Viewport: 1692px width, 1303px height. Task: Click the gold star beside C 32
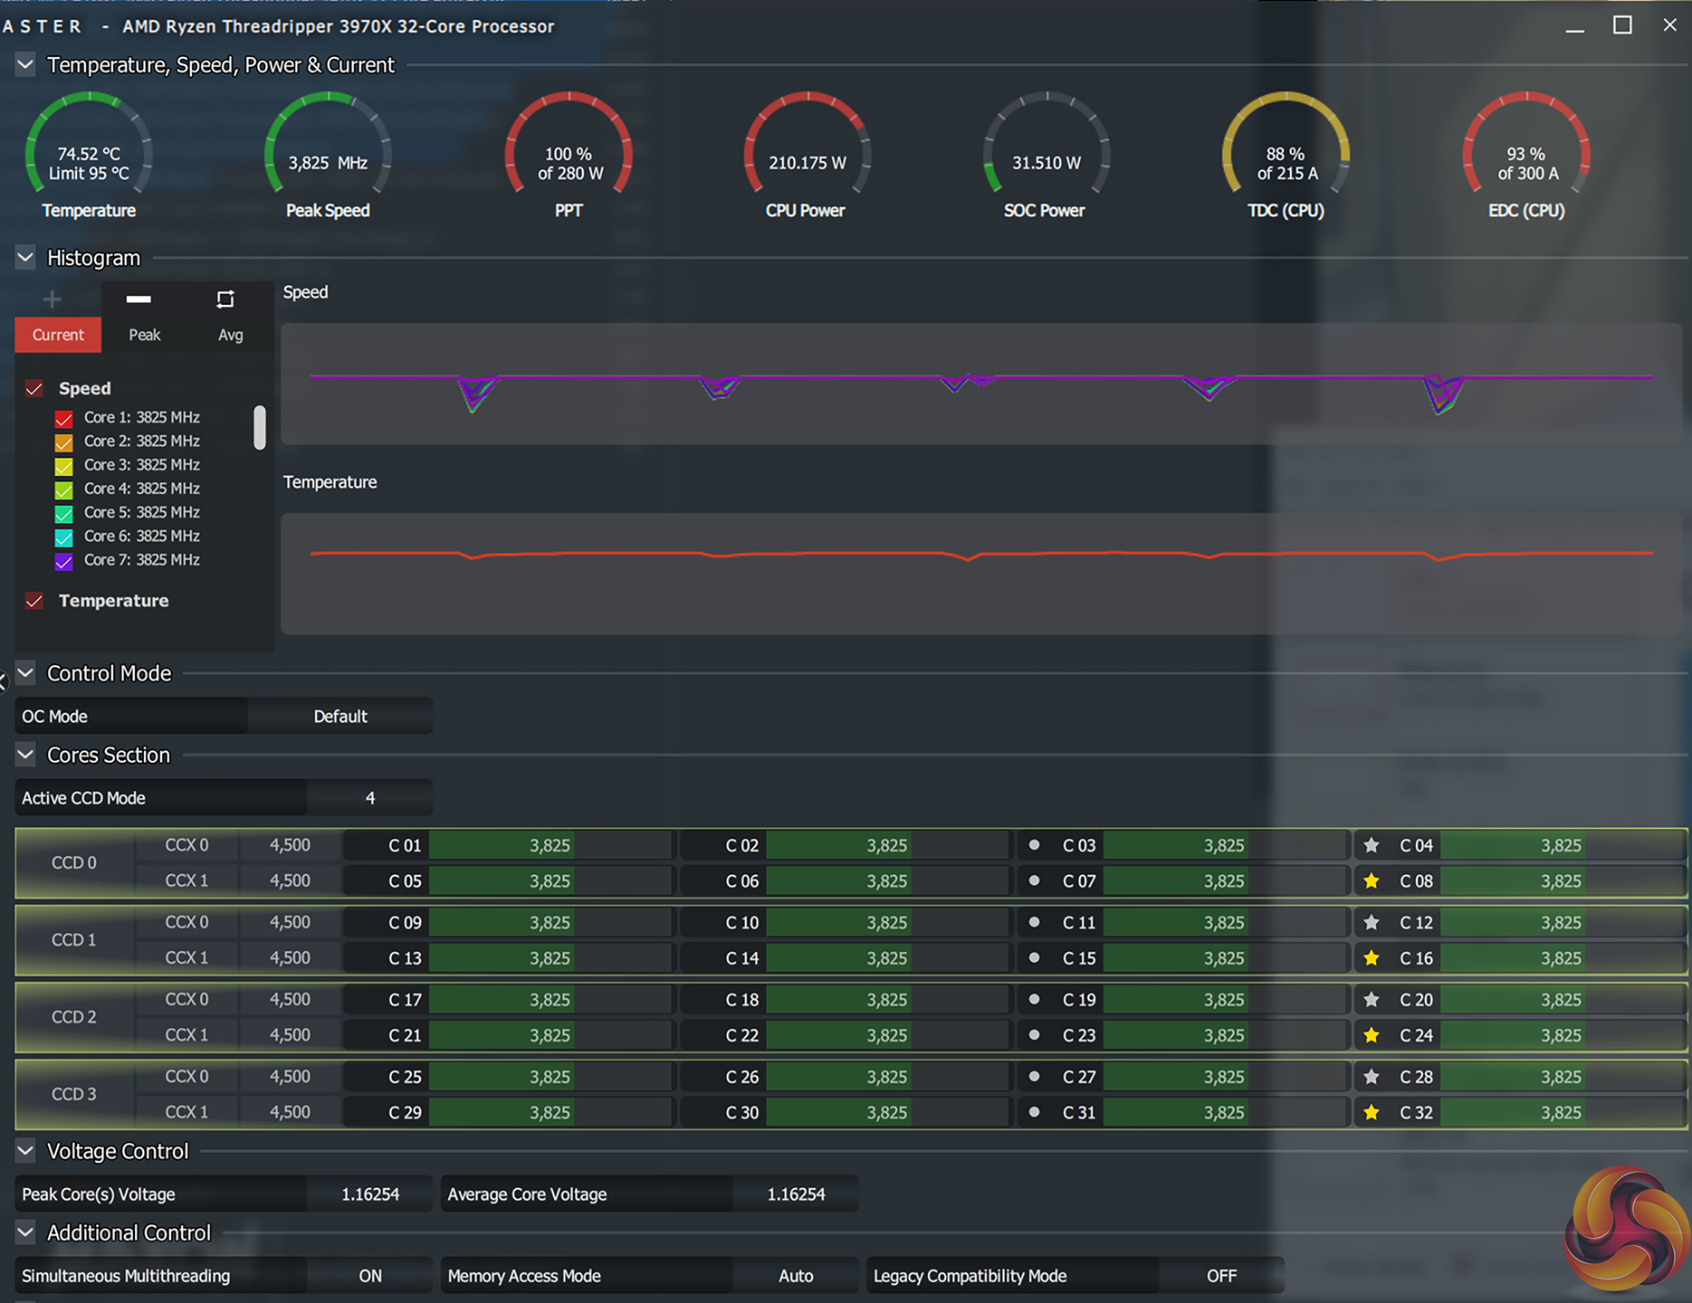pos(1372,1112)
